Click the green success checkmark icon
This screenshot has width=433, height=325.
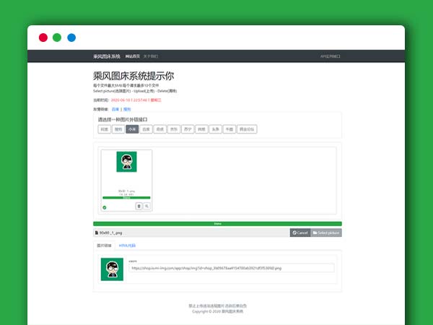coord(105,207)
